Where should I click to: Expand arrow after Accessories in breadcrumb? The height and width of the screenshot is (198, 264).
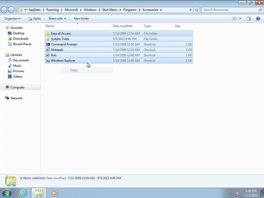click(161, 10)
